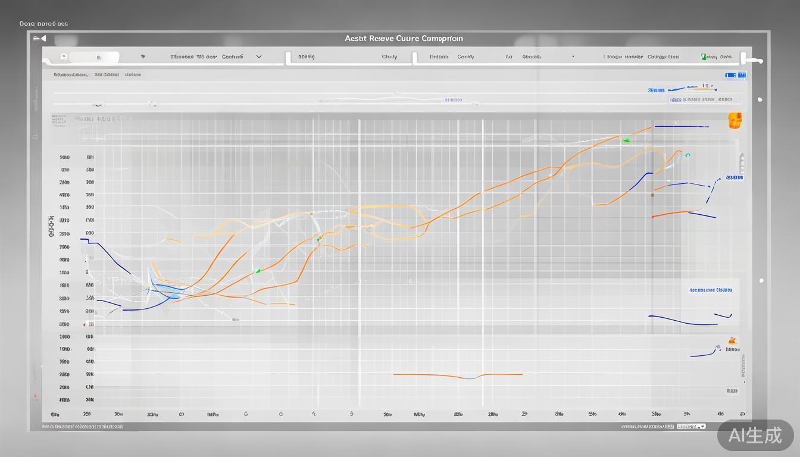
Task: Click the blue link label in lower-right panel
Action: pos(710,290)
